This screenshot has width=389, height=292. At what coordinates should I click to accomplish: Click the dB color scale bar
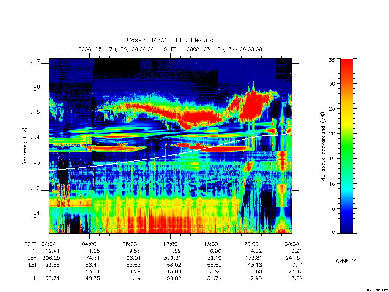346,146
